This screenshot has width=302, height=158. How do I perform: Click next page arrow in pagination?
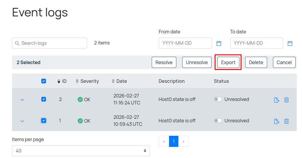183,141
